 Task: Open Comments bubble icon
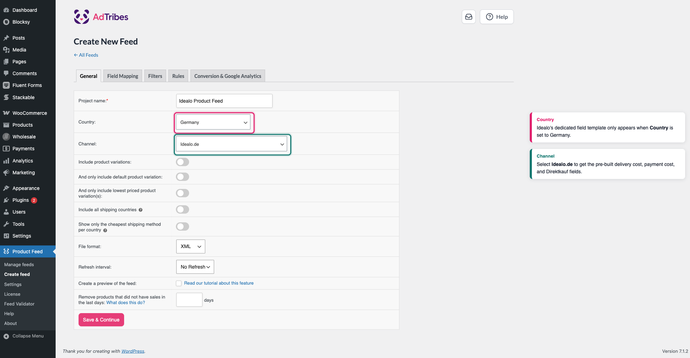click(6, 73)
